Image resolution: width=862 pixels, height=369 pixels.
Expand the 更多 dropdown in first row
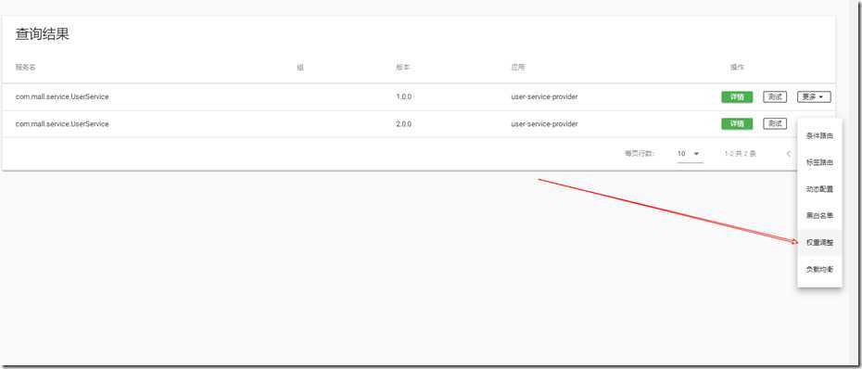814,96
